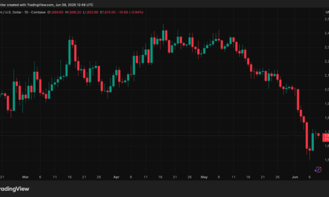The height and width of the screenshot is (197, 329).
Task: Click the May label on the time axis
Action: (x=204, y=177)
